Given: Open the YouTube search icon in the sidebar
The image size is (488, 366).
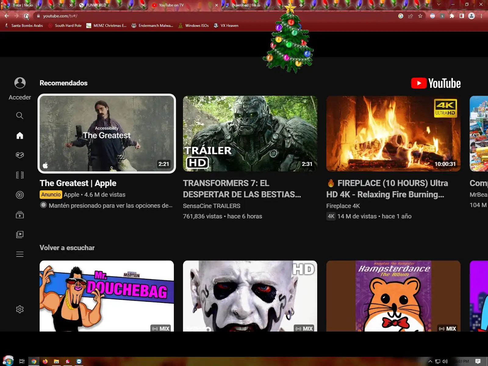Looking at the screenshot, I should click(20, 115).
